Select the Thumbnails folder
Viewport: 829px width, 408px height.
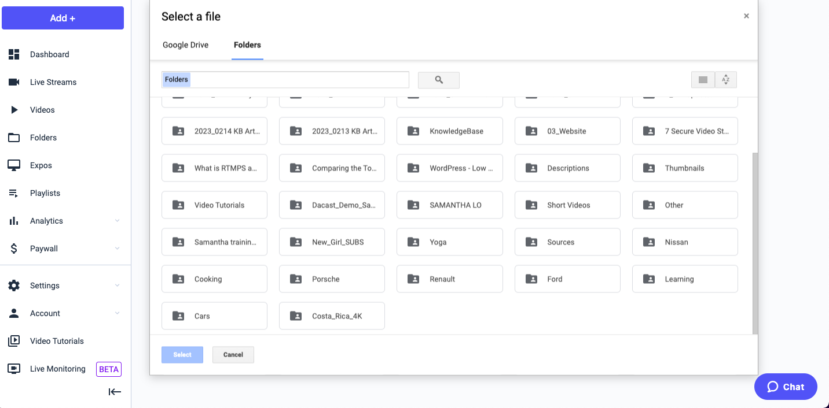tap(685, 168)
